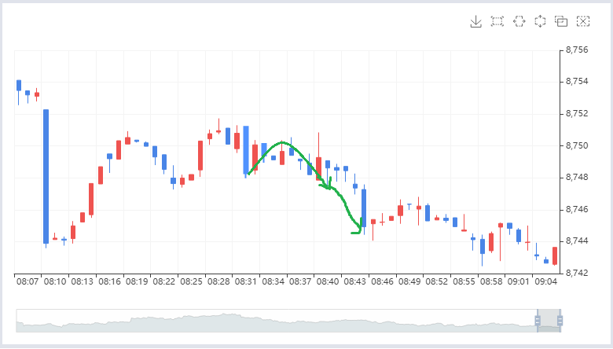
Task: Save the chart as an image
Action: pos(475,21)
